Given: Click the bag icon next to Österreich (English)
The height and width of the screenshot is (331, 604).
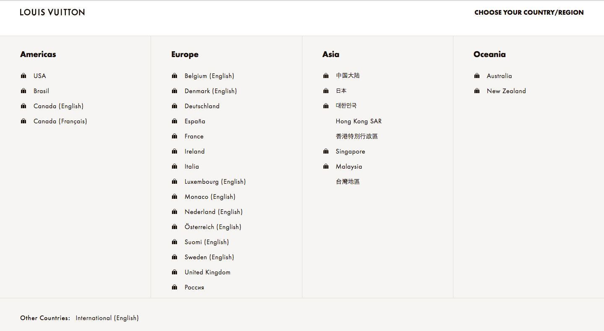Looking at the screenshot, I should point(174,227).
